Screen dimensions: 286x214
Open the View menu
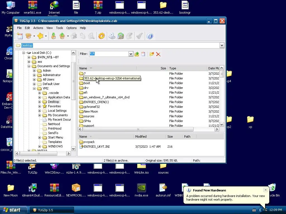49,28
